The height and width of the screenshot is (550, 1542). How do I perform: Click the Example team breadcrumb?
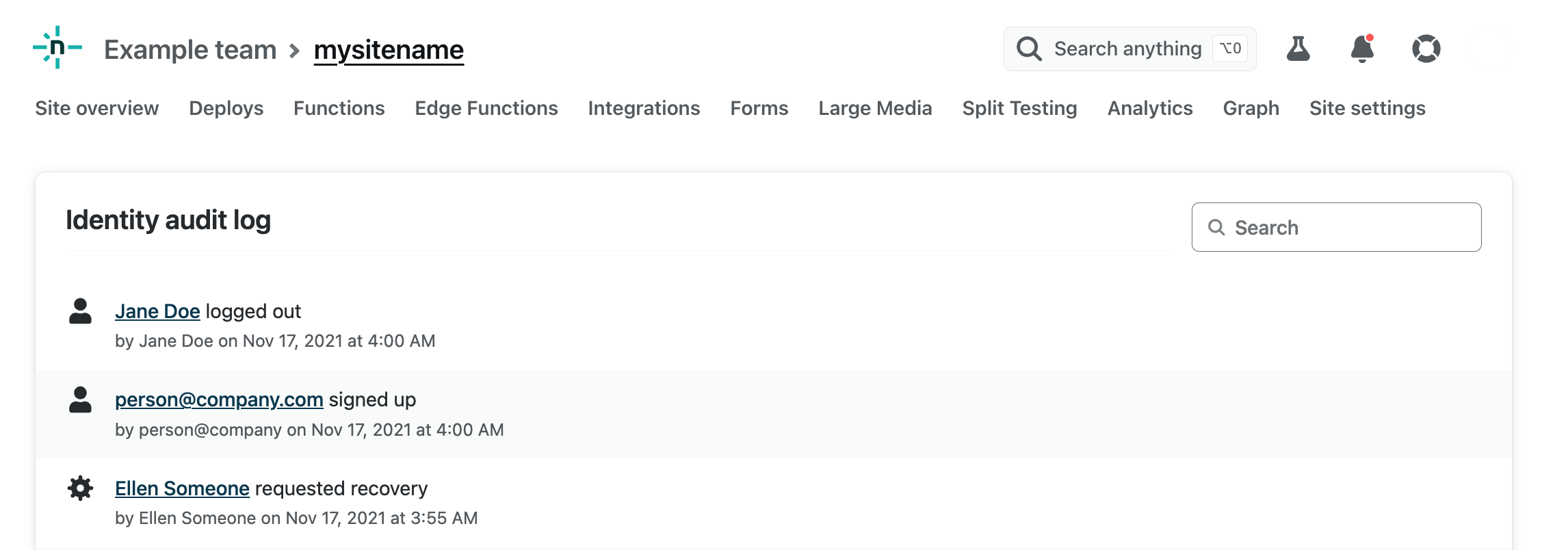[190, 50]
